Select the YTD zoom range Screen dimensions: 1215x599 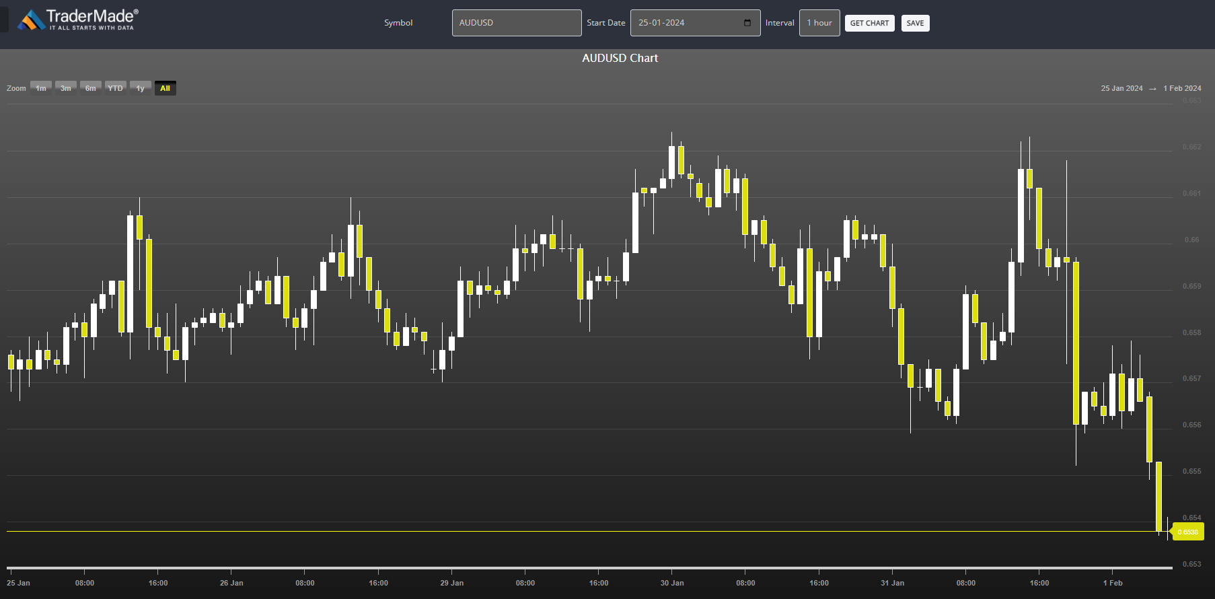tap(116, 88)
